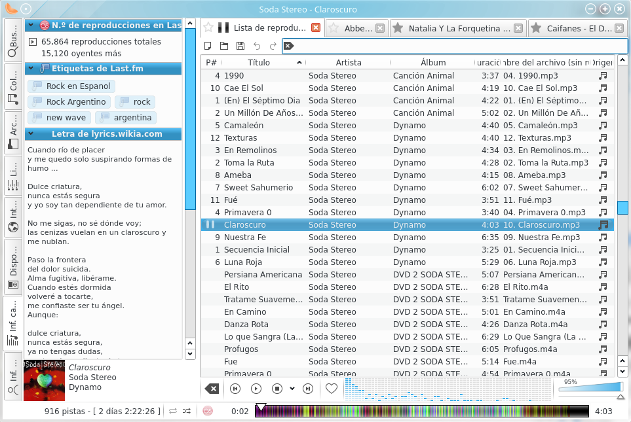Star the Lista de reproducción tab

[x=208, y=27]
